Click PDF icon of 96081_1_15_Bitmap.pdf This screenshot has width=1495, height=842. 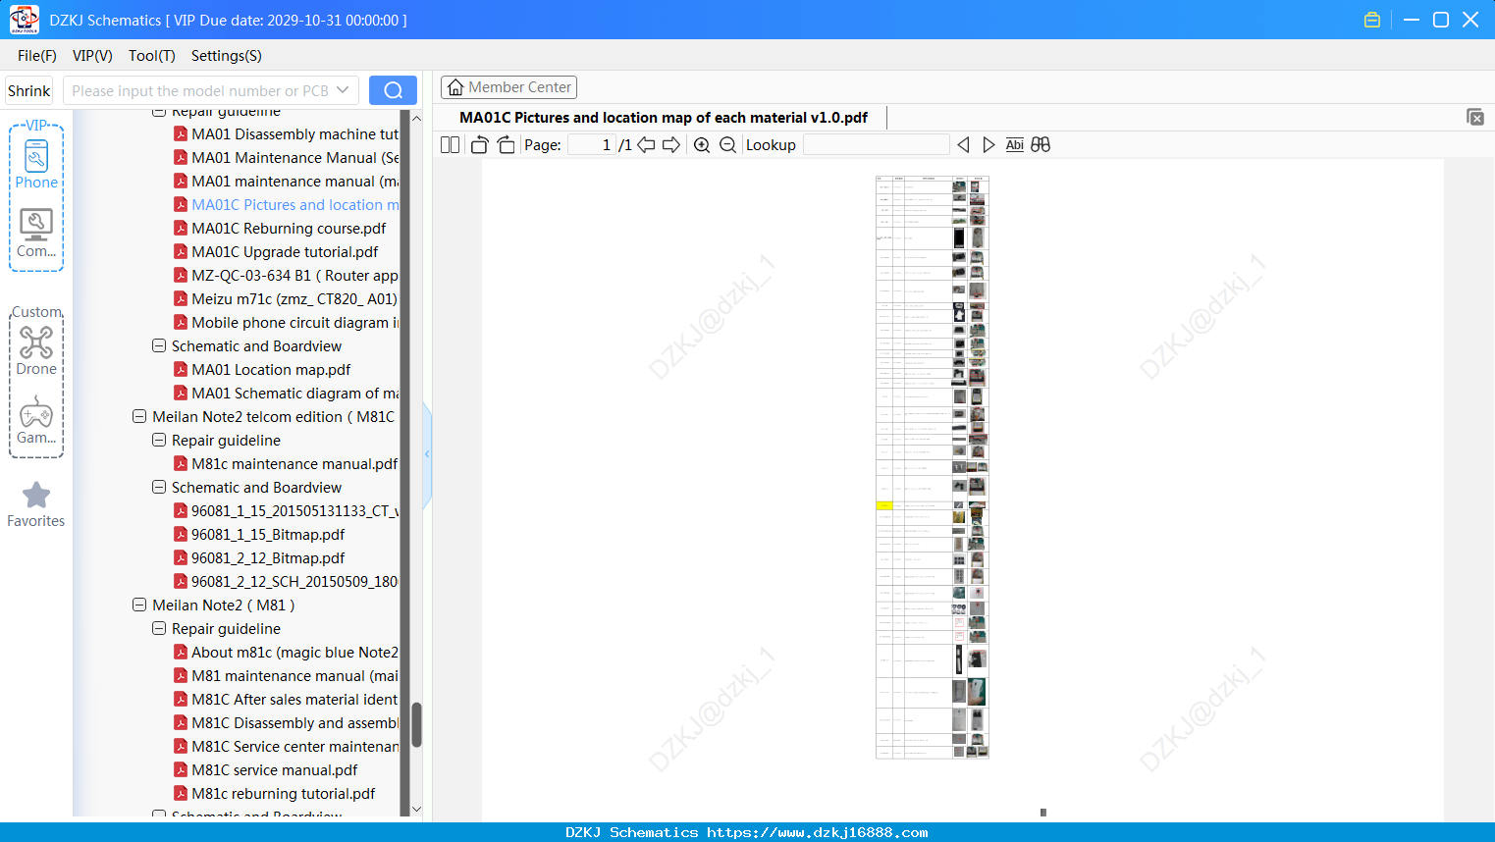click(x=181, y=535)
